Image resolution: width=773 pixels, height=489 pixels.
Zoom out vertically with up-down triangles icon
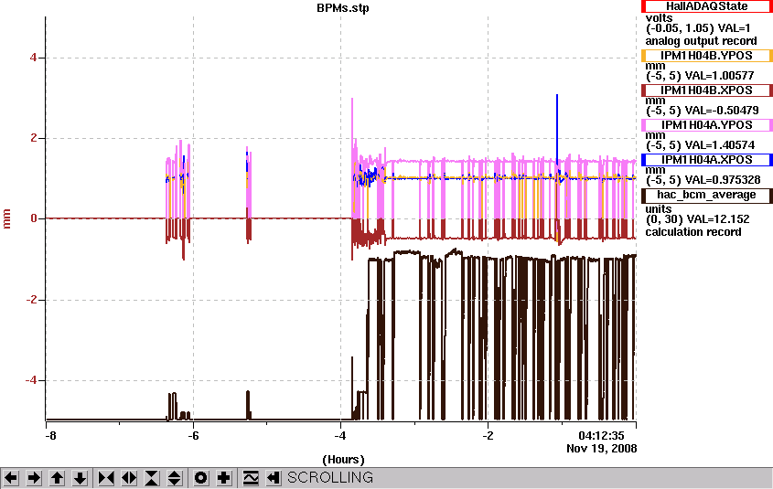tap(175, 478)
